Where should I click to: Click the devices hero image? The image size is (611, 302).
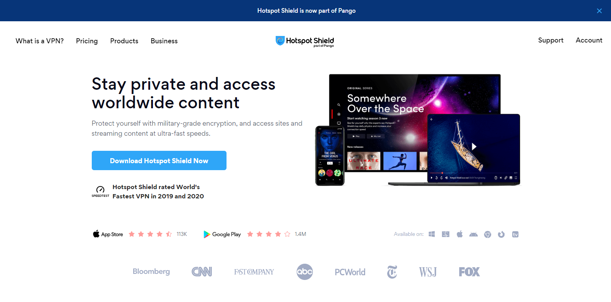[418, 130]
